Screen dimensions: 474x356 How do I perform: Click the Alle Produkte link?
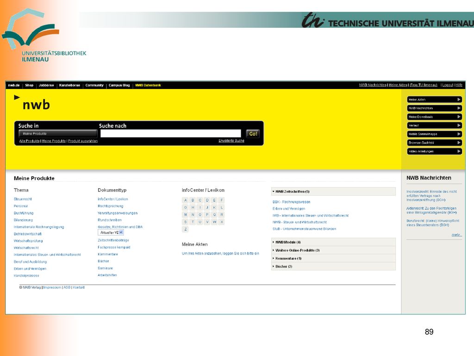coord(29,141)
